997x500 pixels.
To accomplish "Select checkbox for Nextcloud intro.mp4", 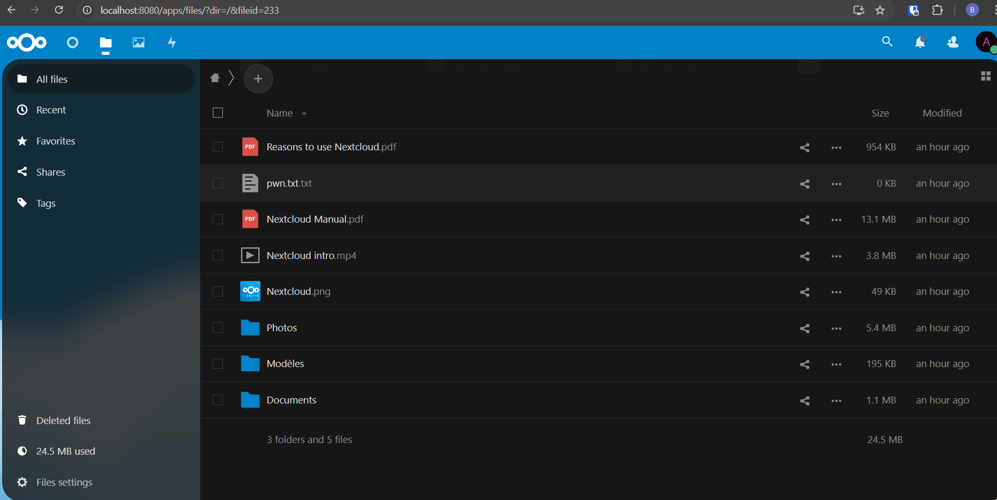I will [218, 255].
